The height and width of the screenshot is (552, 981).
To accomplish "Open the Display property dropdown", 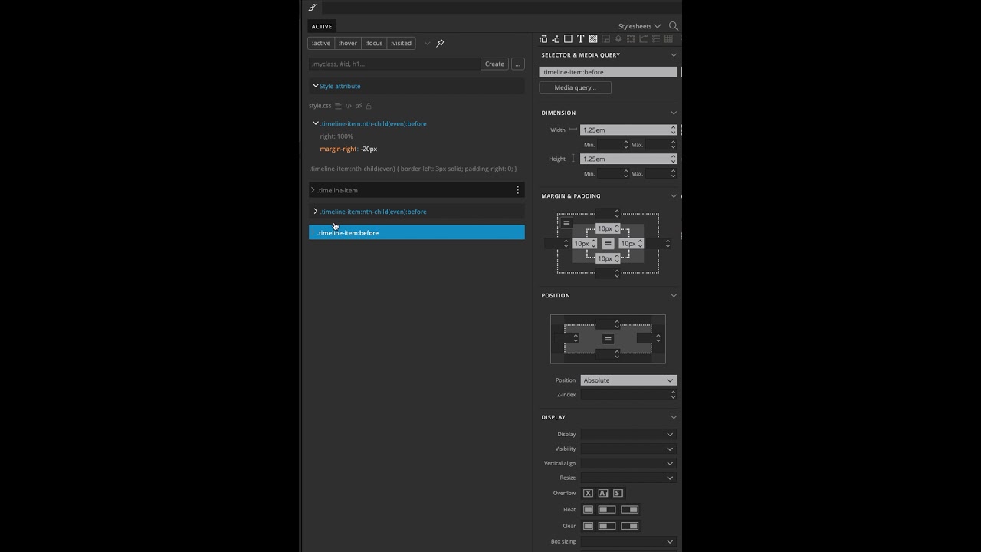I will click(628, 435).
